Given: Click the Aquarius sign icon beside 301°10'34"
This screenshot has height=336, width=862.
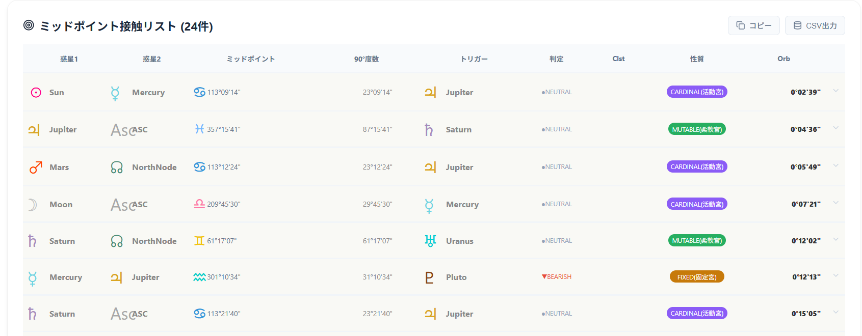Looking at the screenshot, I should pyautogui.click(x=199, y=277).
